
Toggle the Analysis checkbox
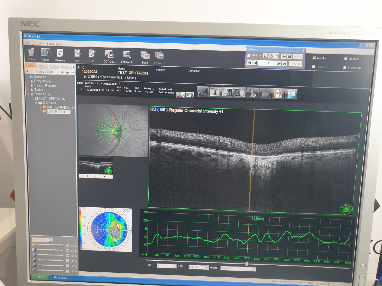click(x=313, y=67)
